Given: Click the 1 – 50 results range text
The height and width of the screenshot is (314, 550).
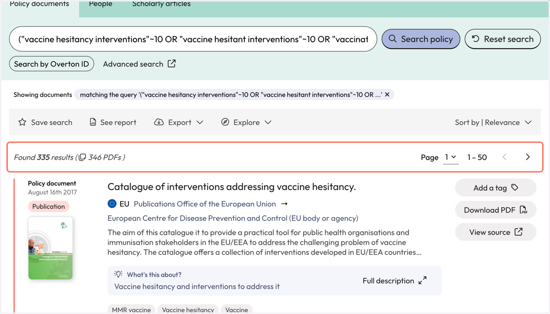Looking at the screenshot, I should (x=477, y=157).
